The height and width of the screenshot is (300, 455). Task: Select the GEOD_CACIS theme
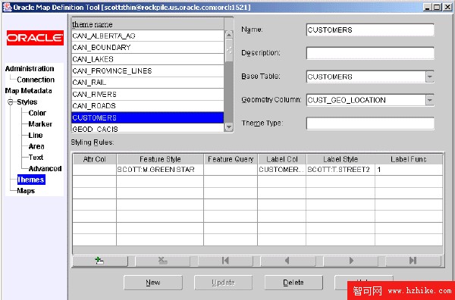point(148,128)
